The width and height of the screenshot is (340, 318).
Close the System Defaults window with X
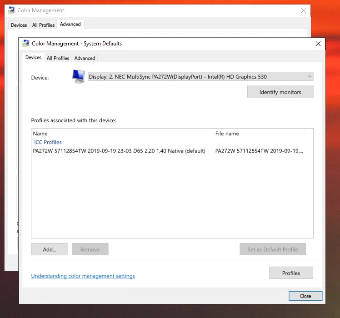point(318,44)
